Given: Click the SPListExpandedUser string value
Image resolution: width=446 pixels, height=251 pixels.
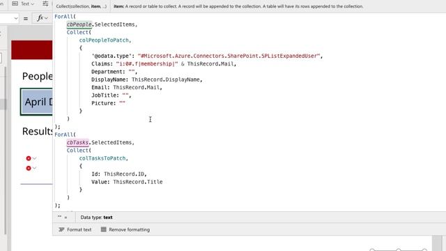Looking at the screenshot, I should point(229,56).
